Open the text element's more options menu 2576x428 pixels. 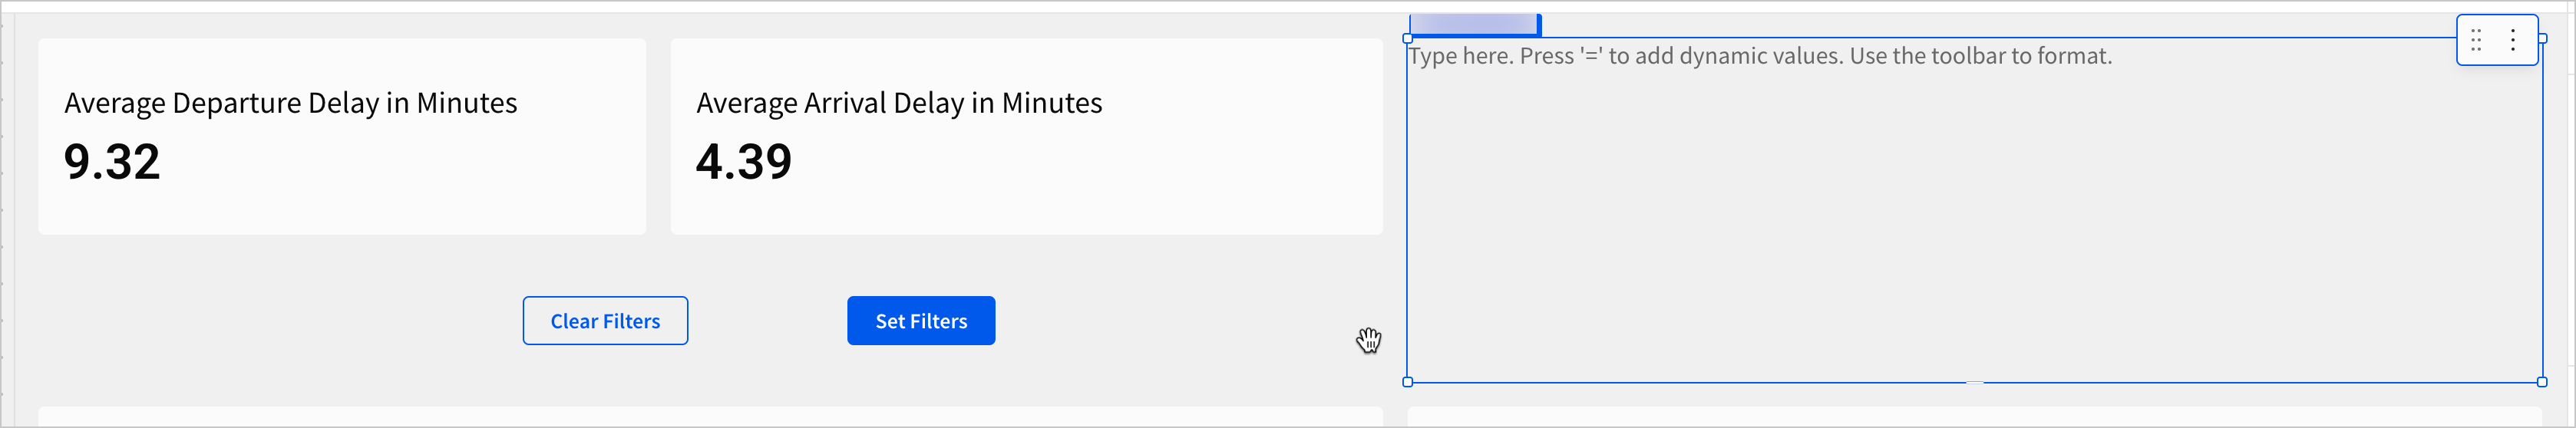[2513, 40]
